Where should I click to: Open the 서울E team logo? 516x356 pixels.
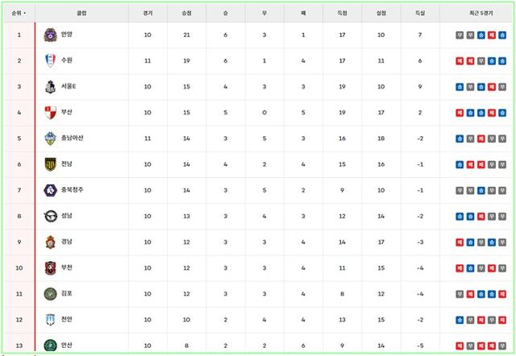pyautogui.click(x=51, y=86)
